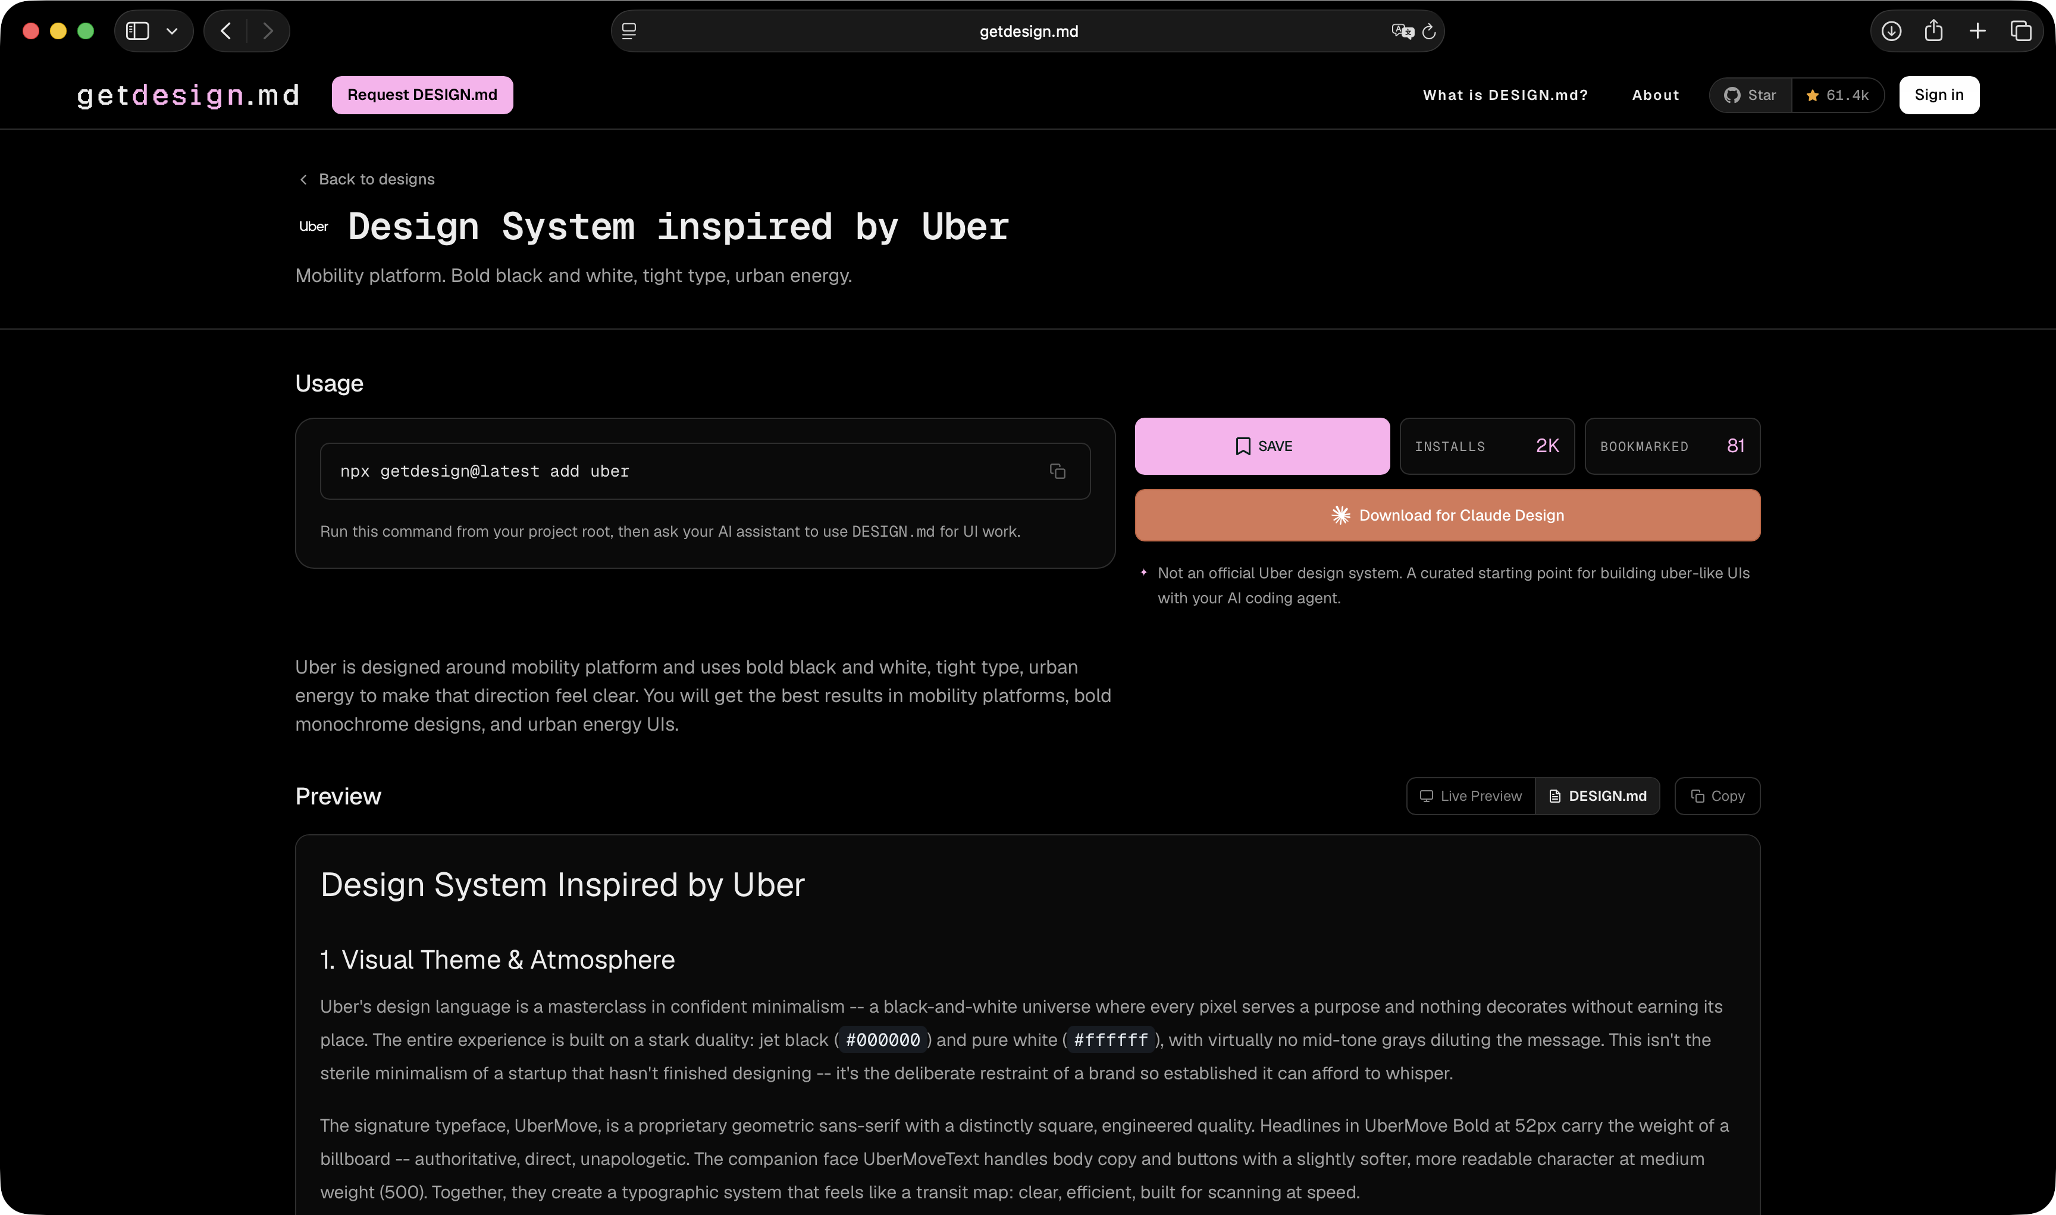Image resolution: width=2056 pixels, height=1215 pixels.
Task: Click the 'Not an official Uber design system' note
Action: (x=1453, y=585)
